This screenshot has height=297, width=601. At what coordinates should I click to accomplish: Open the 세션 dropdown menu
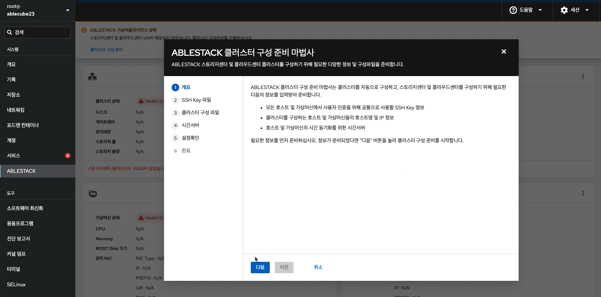click(587, 10)
